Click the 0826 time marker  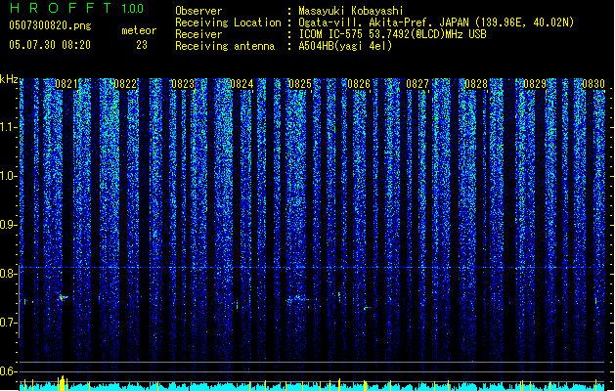359,84
